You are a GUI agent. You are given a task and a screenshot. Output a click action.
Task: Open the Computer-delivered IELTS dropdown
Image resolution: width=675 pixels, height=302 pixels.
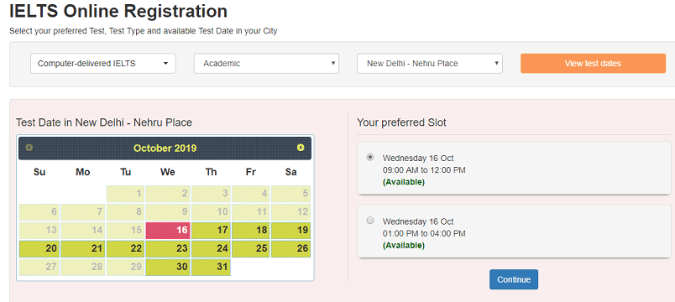(x=103, y=63)
